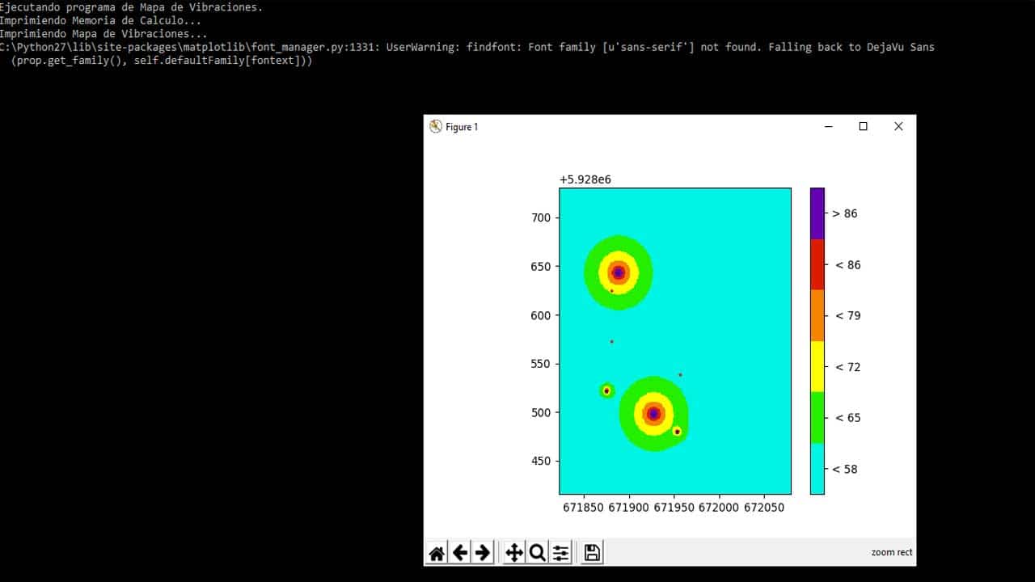Toggle the zoom to rectangle tool

tap(537, 553)
